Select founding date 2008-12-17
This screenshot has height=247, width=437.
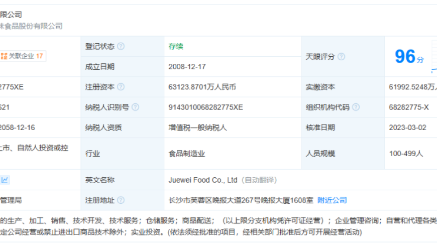click(187, 67)
